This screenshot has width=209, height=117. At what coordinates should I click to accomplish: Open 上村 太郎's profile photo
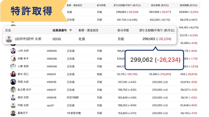pos(13,51)
